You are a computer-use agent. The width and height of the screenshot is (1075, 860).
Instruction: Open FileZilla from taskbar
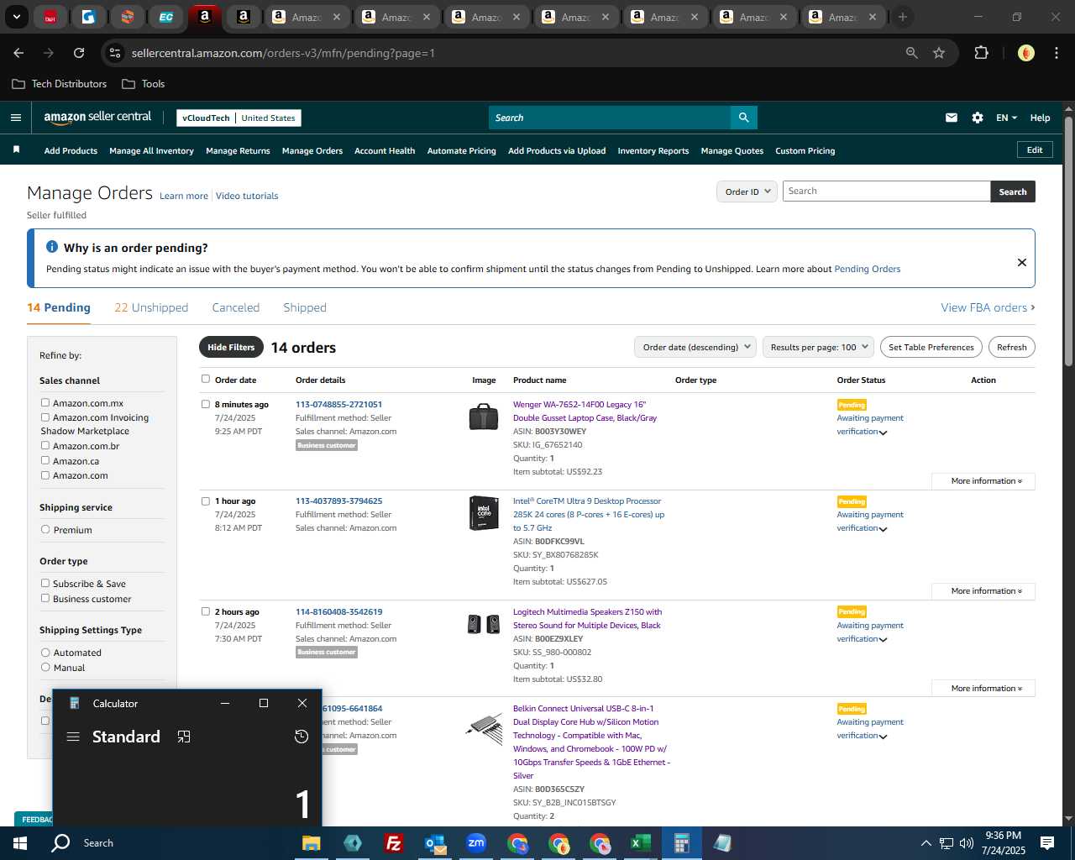(393, 843)
